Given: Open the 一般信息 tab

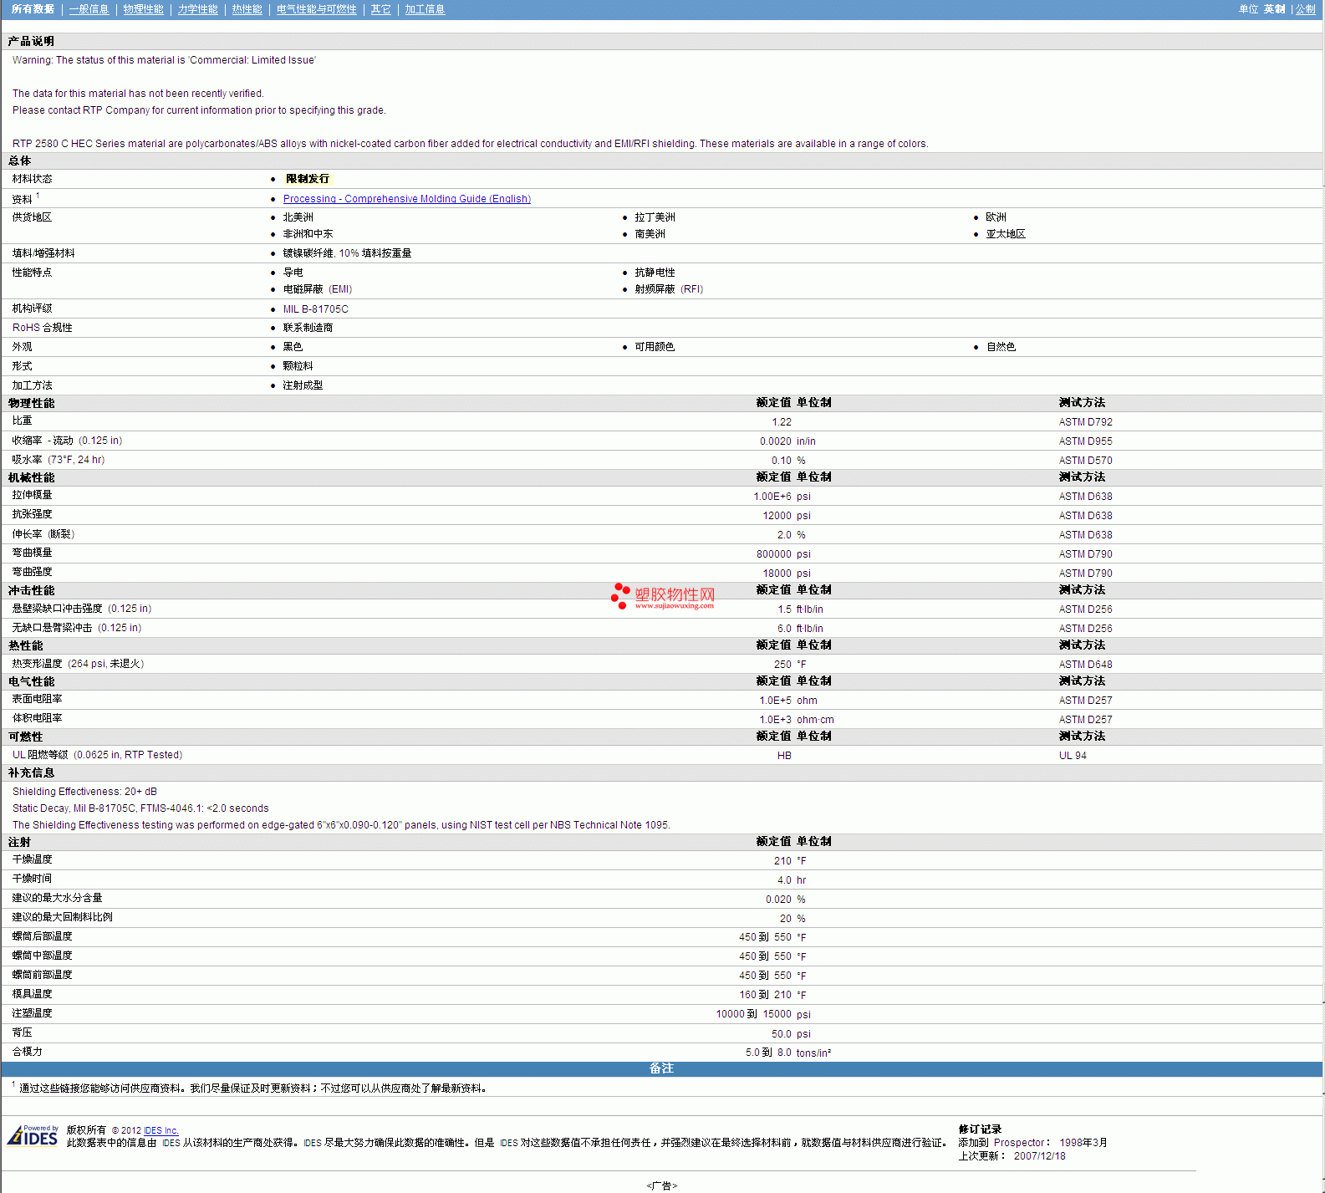Looking at the screenshot, I should (x=89, y=9).
